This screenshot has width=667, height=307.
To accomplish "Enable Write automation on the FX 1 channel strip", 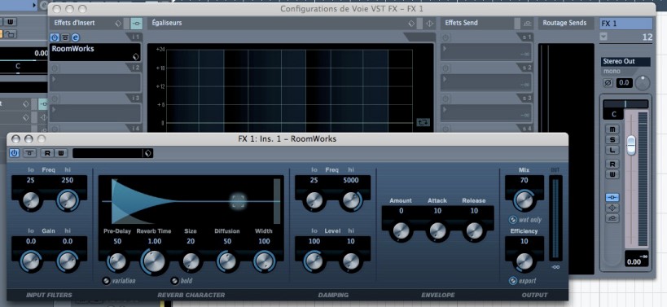I will (x=613, y=174).
